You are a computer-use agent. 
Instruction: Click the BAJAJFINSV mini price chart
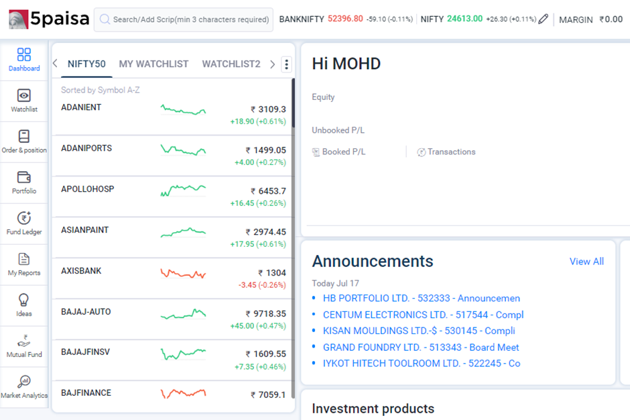pyautogui.click(x=183, y=354)
